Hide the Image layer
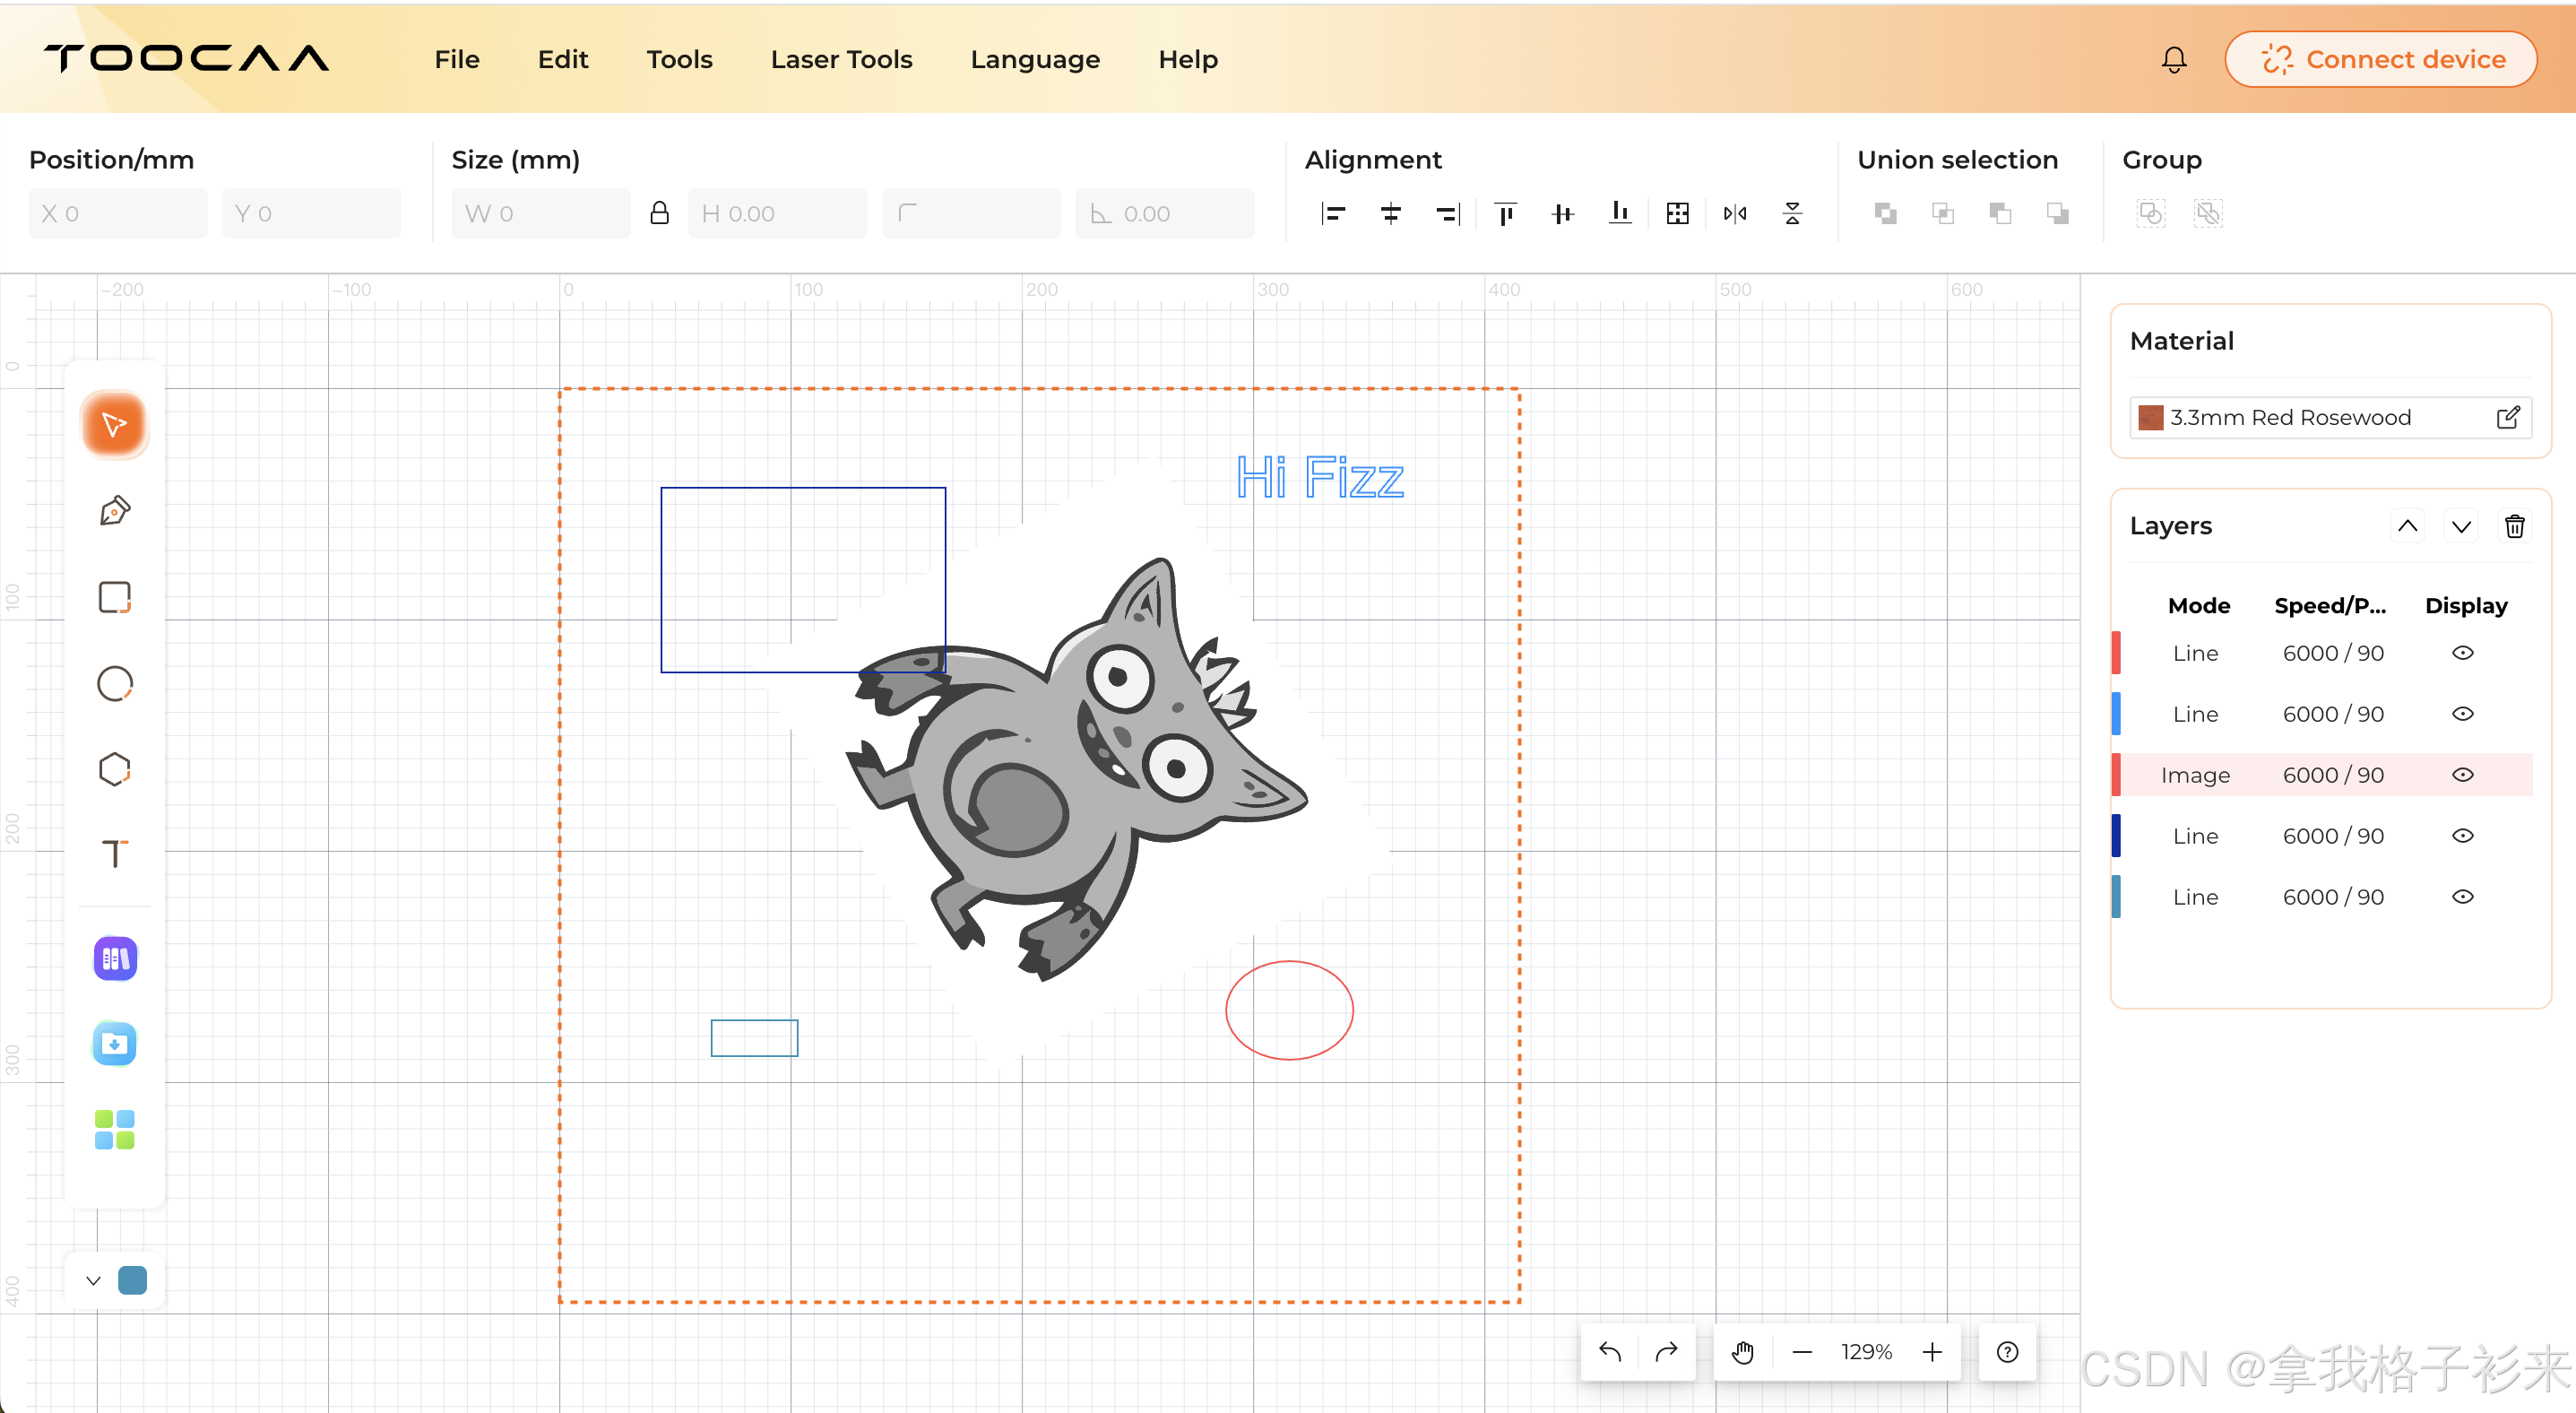2576x1413 pixels. click(x=2462, y=775)
